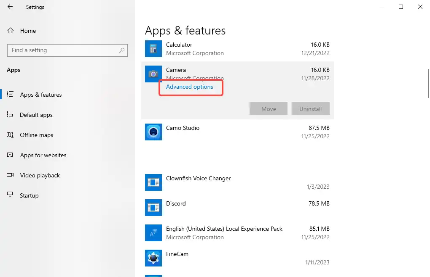Close the Settings window
430x277 pixels.
point(420,7)
